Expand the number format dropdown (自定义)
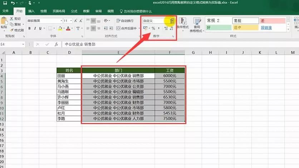 172,21
